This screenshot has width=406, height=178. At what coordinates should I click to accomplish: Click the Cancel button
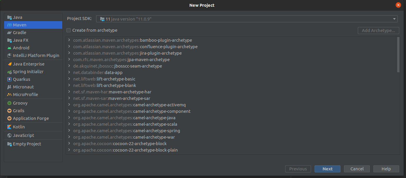click(357, 169)
